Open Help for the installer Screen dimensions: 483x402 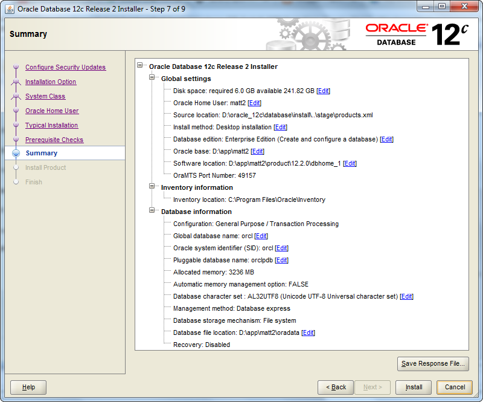[x=28, y=387]
